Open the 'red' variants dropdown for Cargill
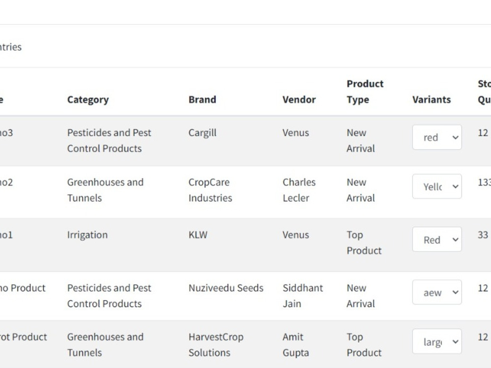Screen dimensions: 491x368 tap(437, 137)
